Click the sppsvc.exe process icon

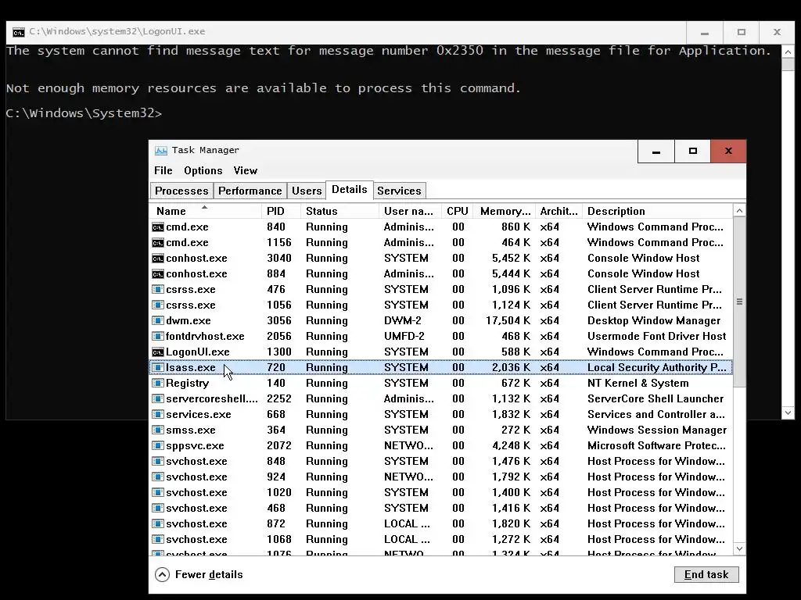(x=158, y=446)
